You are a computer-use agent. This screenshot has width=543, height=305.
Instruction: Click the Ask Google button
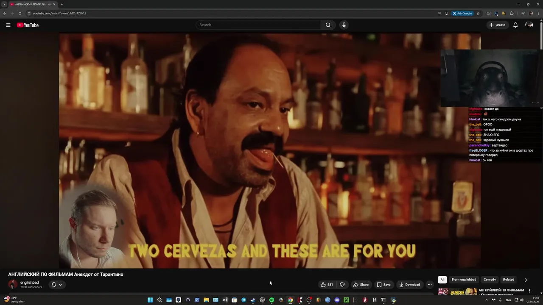462,13
